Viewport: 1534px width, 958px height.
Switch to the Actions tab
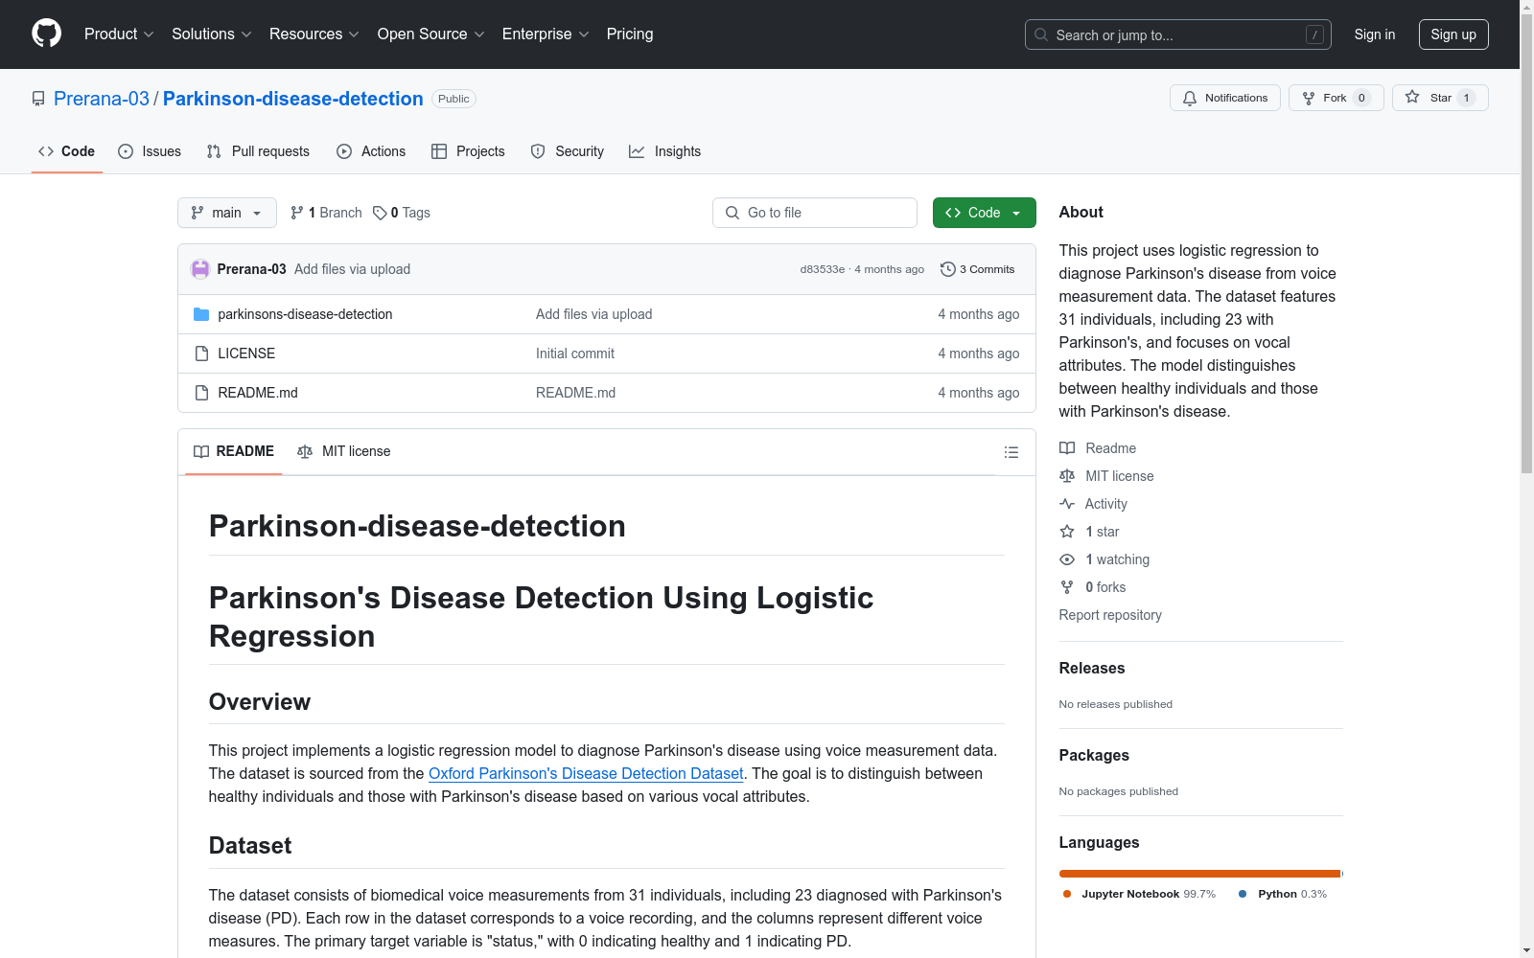[371, 151]
